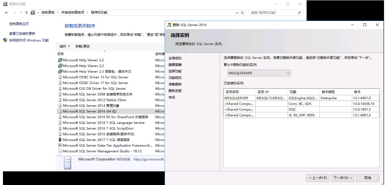Click the 版本 column header
The width and height of the screenshot is (385, 185).
[x=365, y=92]
